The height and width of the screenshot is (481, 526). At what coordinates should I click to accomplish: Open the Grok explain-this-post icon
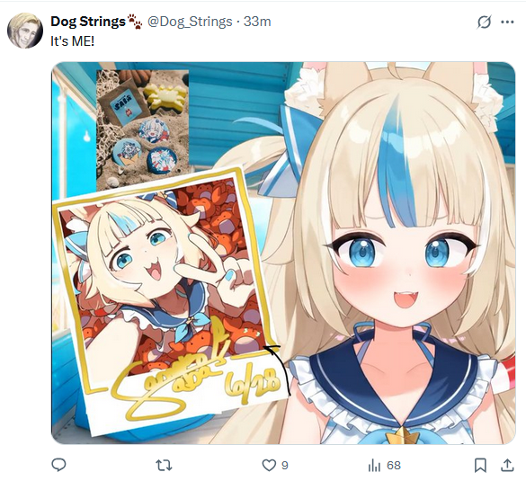tap(484, 22)
